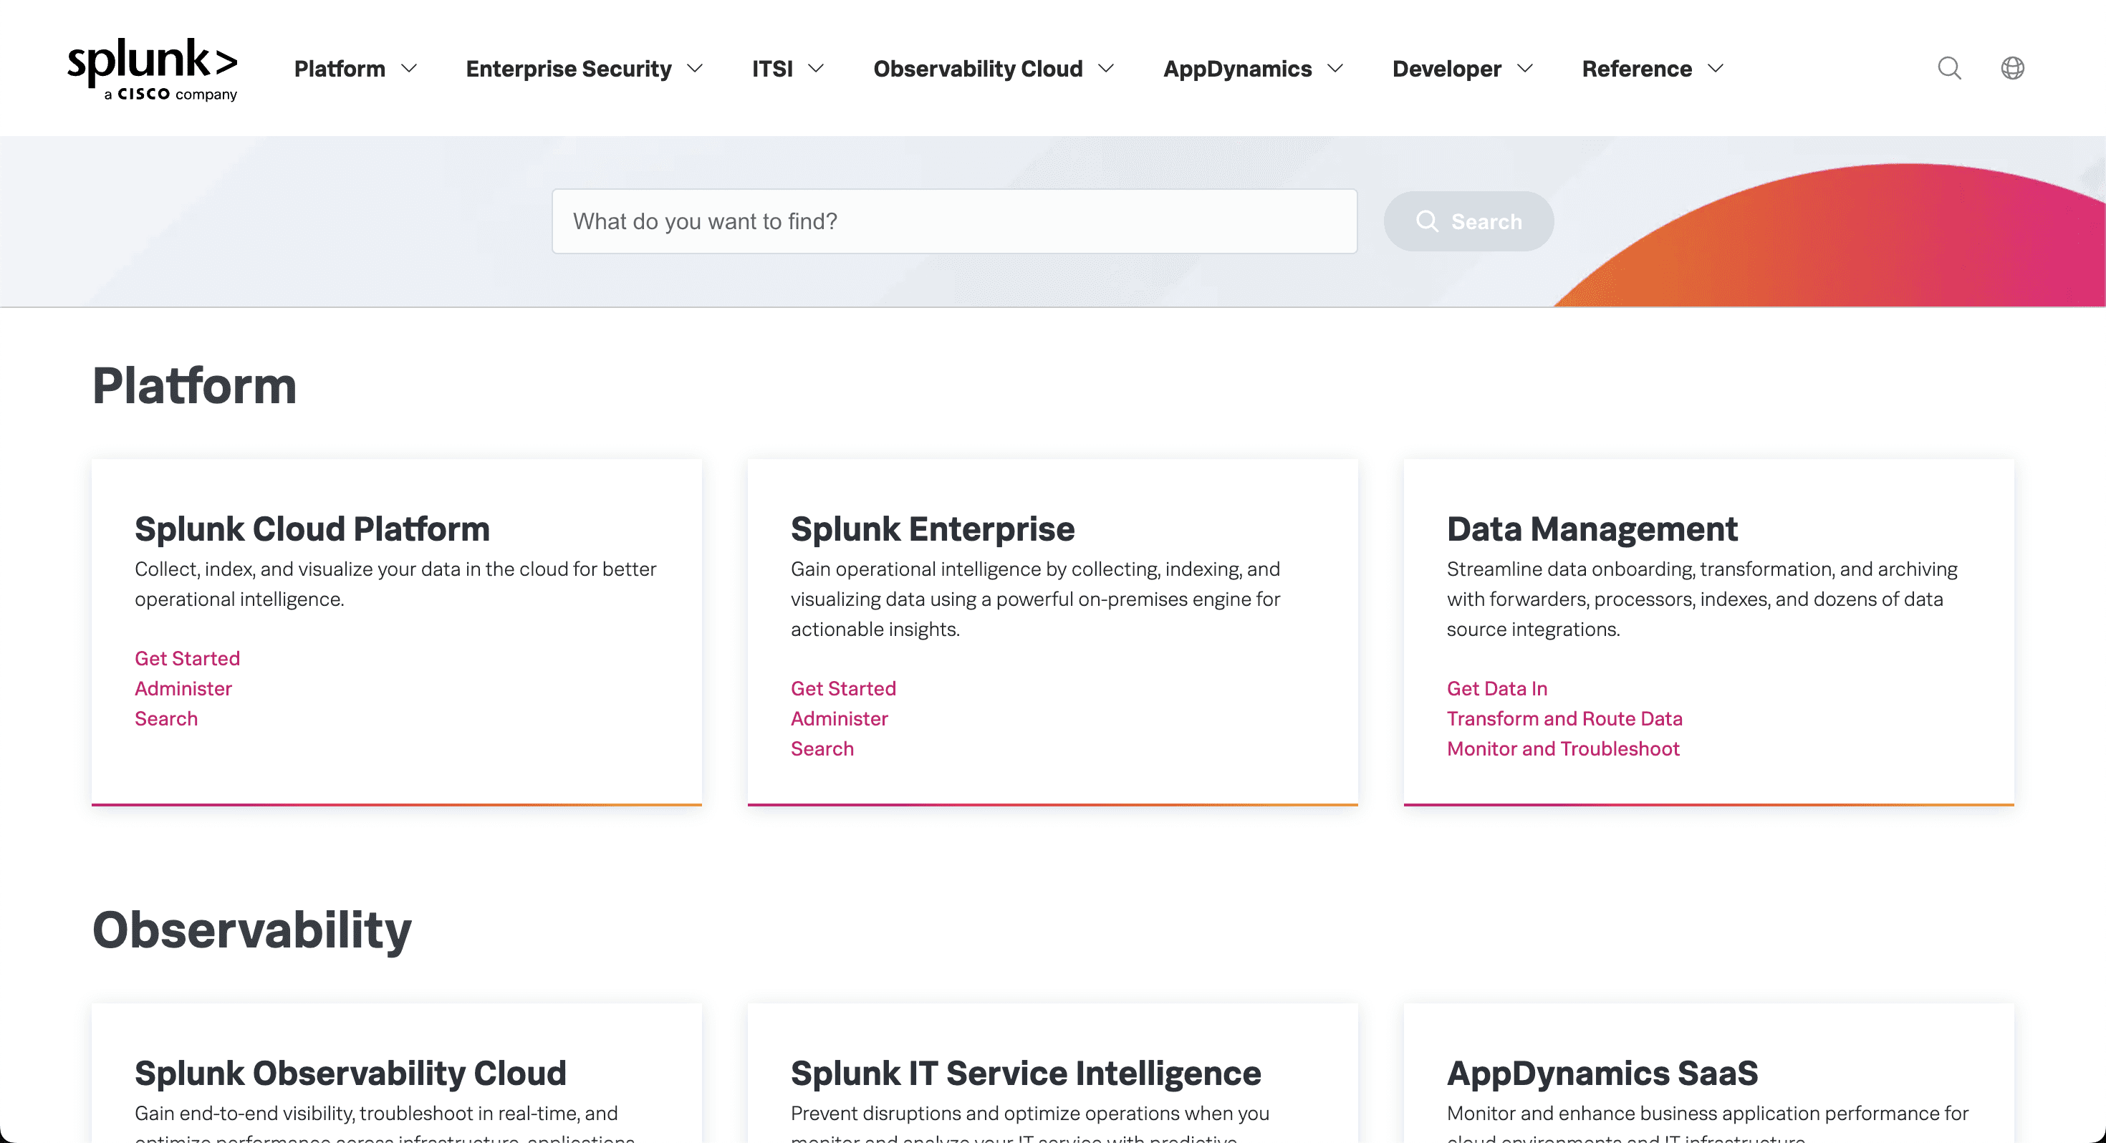Open Get Started under Splunk Cloud Platform
The image size is (2106, 1143).
click(187, 658)
